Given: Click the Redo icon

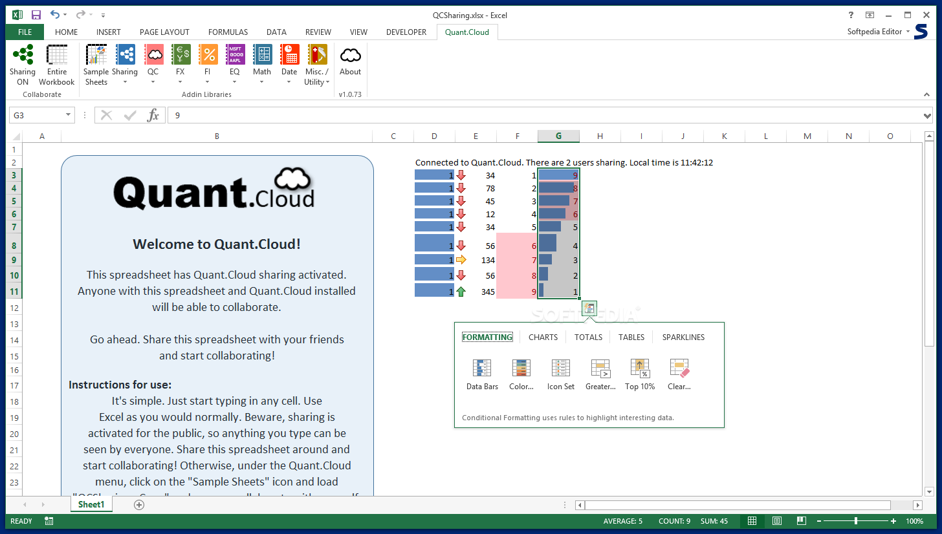Looking at the screenshot, I should 80,15.
